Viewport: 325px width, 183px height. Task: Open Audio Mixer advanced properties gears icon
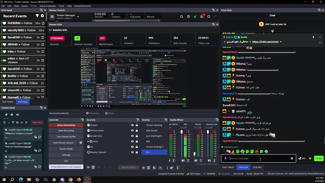pos(172,168)
